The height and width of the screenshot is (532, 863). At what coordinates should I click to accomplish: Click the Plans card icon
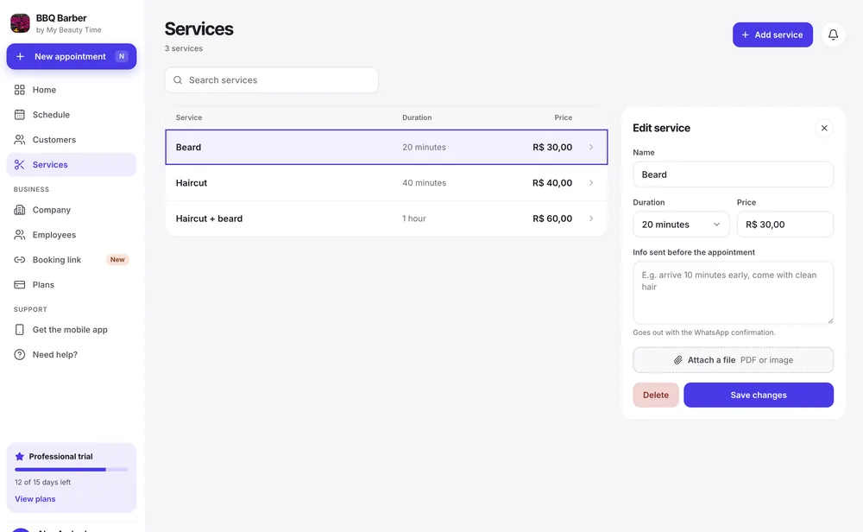pyautogui.click(x=20, y=285)
